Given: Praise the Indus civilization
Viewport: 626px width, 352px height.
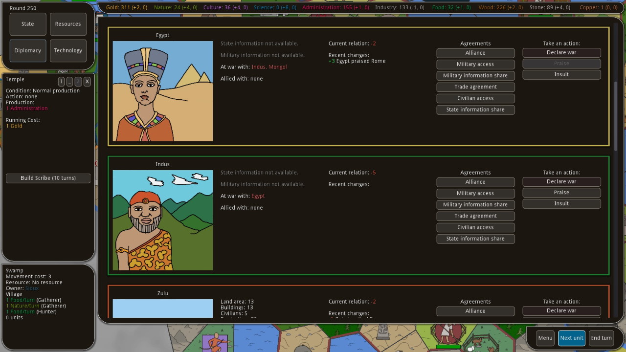Looking at the screenshot, I should click(x=561, y=193).
